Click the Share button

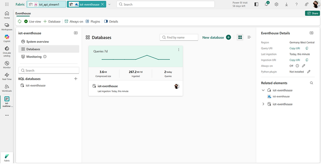(312, 13)
